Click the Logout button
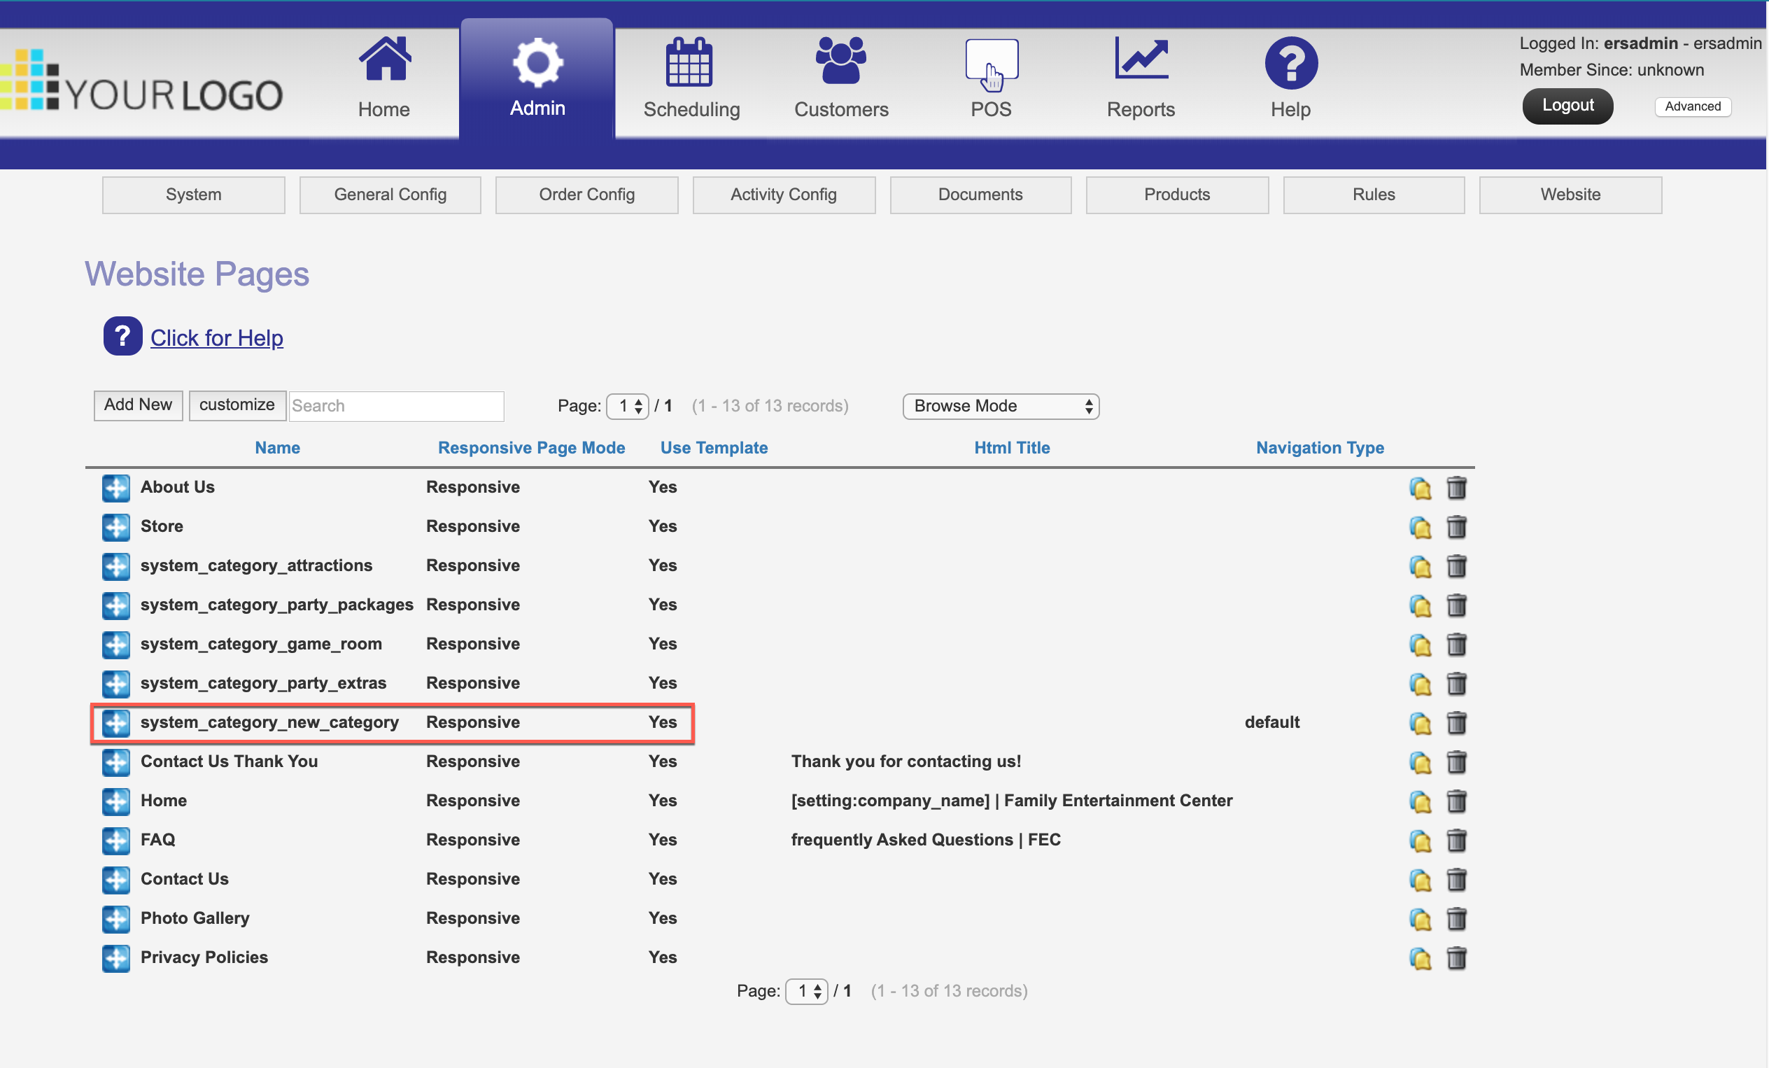Viewport: 1769px width, 1068px height. pyautogui.click(x=1567, y=106)
